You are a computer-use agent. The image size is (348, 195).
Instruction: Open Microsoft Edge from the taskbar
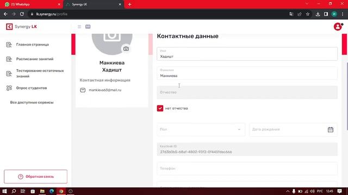point(52,191)
